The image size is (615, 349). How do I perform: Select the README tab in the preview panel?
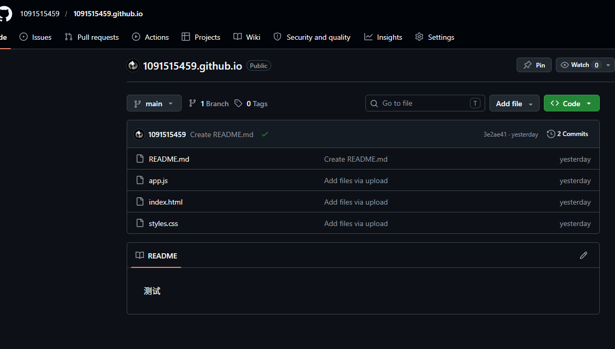tap(156, 256)
